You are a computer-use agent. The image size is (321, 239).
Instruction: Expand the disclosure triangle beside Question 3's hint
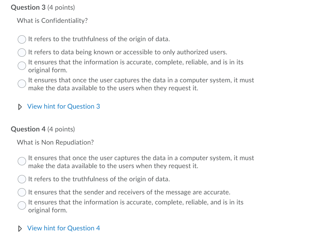point(19,106)
